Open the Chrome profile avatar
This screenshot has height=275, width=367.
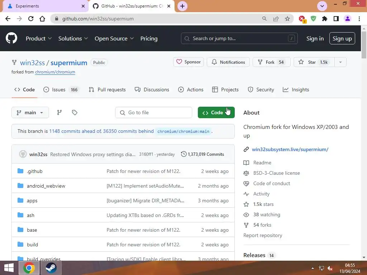point(348,19)
